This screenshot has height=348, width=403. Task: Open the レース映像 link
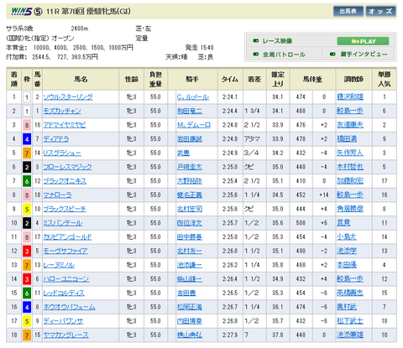277,41
